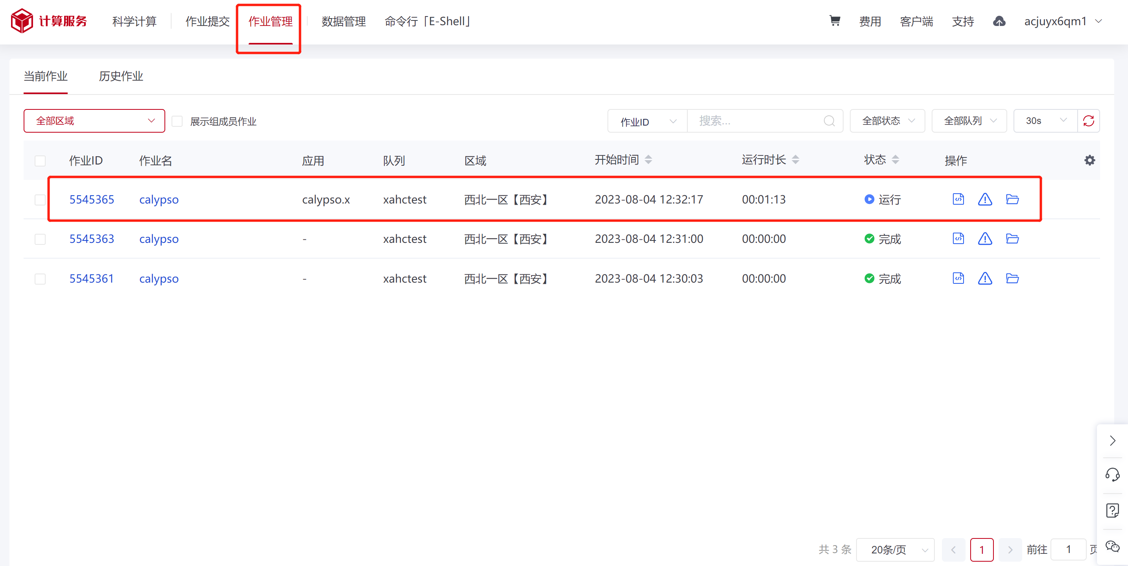Sort by 运行时长 column arrows
1128x566 pixels.
(796, 160)
